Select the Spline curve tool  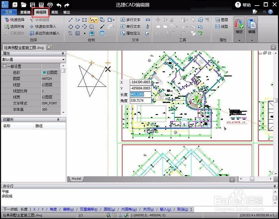click(x=70, y=33)
